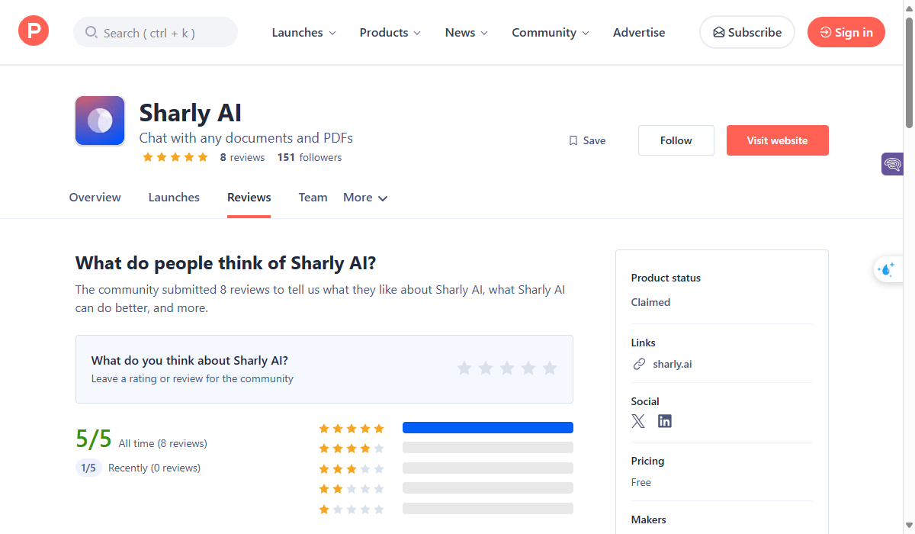
Task: Expand the Products navigation menu
Action: coord(390,33)
